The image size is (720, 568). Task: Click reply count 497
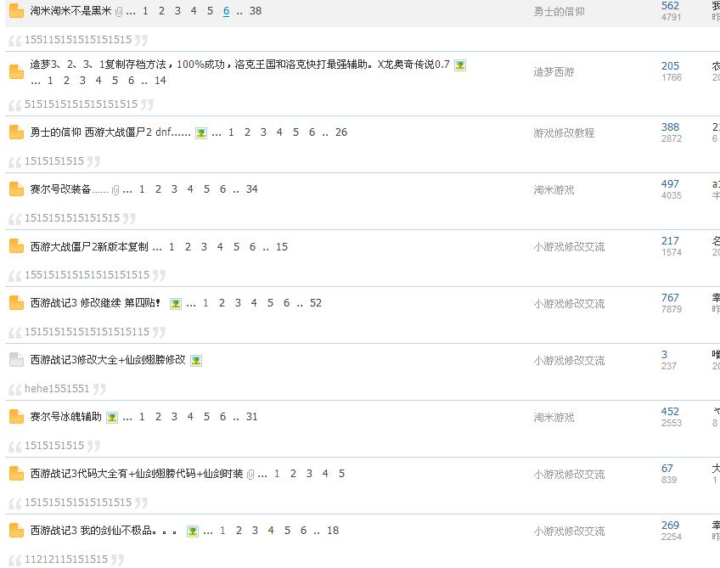point(670,184)
